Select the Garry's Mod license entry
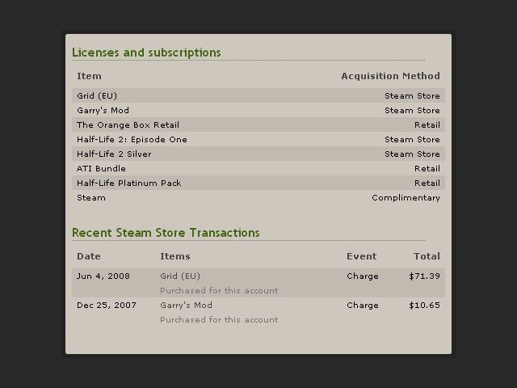The image size is (517, 388). coord(258,110)
